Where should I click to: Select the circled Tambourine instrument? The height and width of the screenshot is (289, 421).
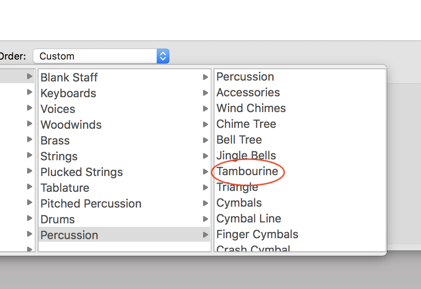(247, 171)
